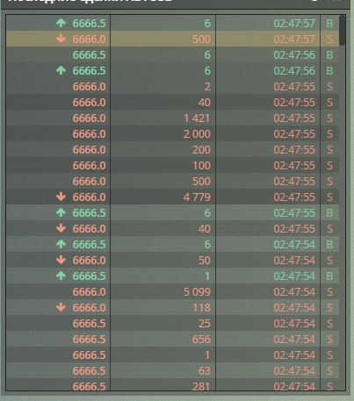Screen dimensions: 354x401
Task: Click the S side marker in the 4 779 row
Action: coord(329,197)
